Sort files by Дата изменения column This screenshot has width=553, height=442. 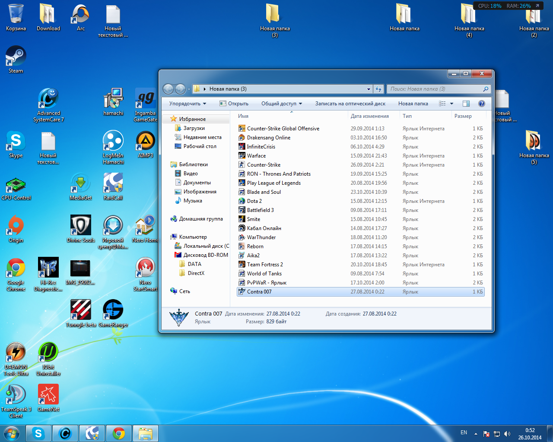[x=374, y=116]
